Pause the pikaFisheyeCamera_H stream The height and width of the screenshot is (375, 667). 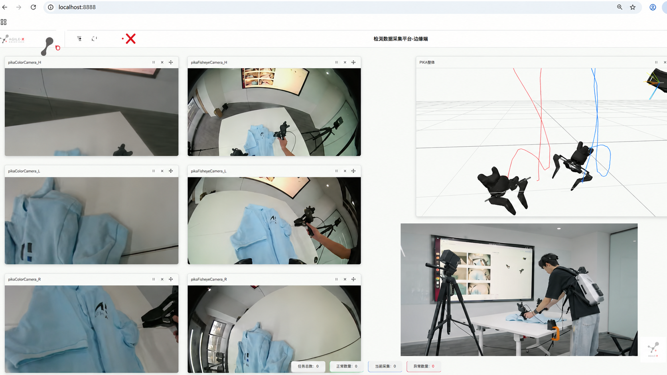(x=336, y=62)
